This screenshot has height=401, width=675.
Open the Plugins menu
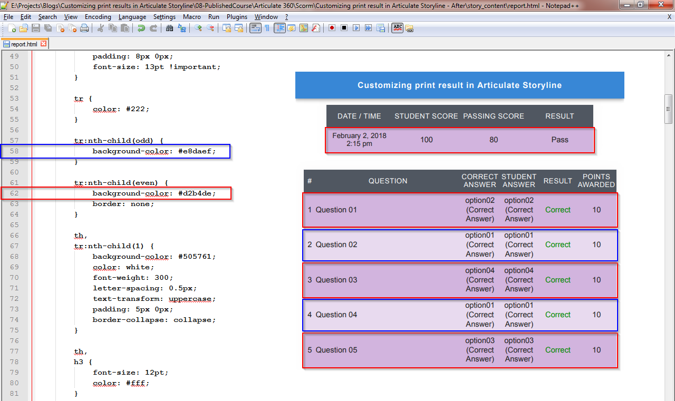237,17
